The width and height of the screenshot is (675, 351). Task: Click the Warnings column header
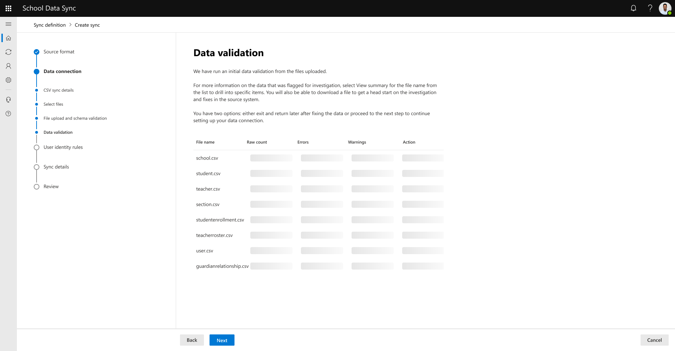357,142
